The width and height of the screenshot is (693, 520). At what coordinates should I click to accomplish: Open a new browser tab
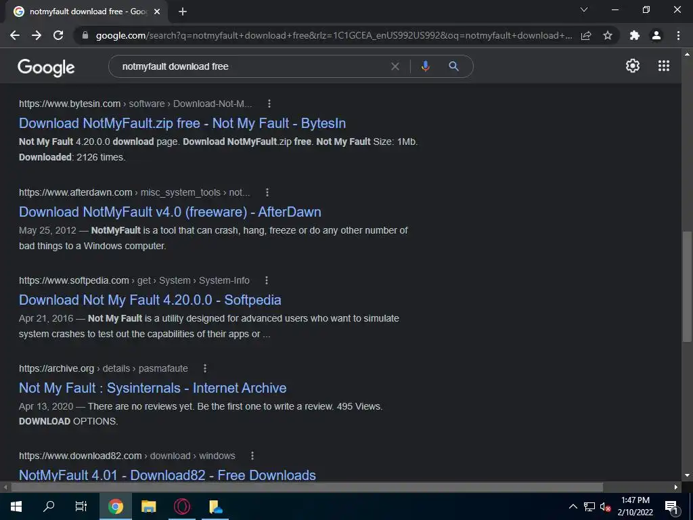click(x=183, y=12)
